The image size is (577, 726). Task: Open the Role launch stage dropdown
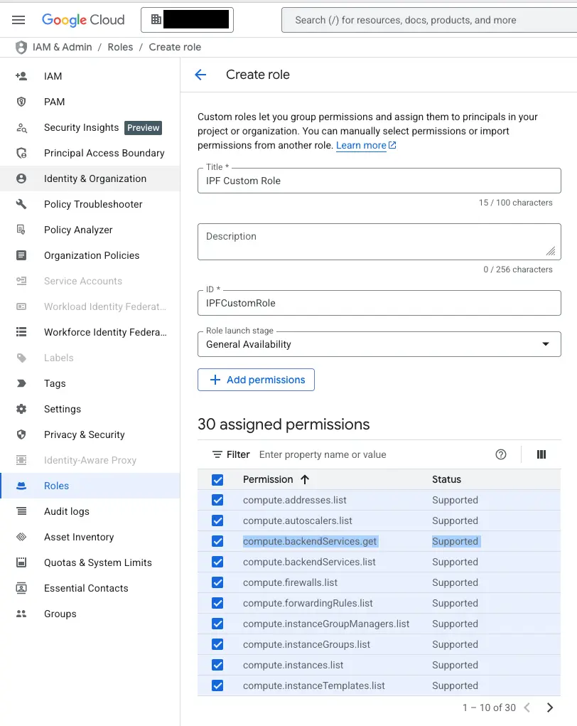(379, 344)
